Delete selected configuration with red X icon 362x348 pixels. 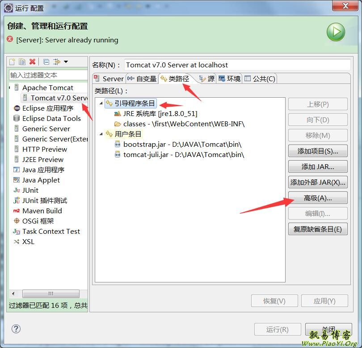click(x=33, y=62)
